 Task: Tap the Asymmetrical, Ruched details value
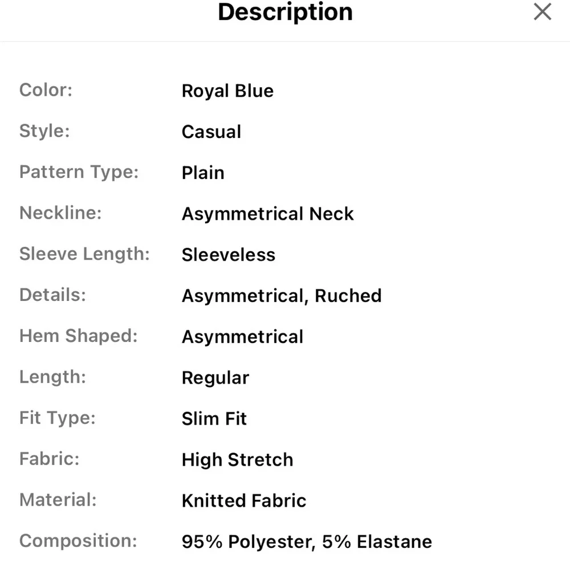[282, 296]
